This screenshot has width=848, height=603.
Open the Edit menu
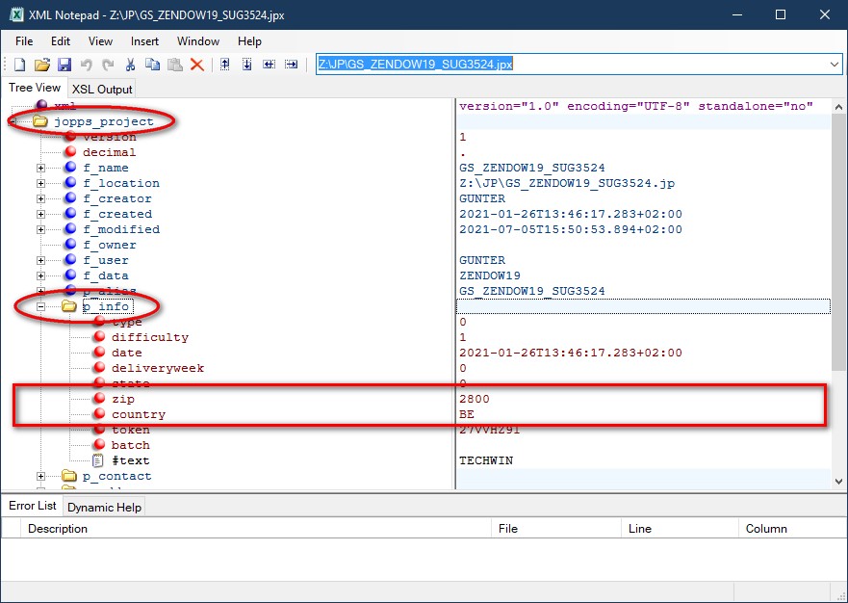click(x=61, y=41)
